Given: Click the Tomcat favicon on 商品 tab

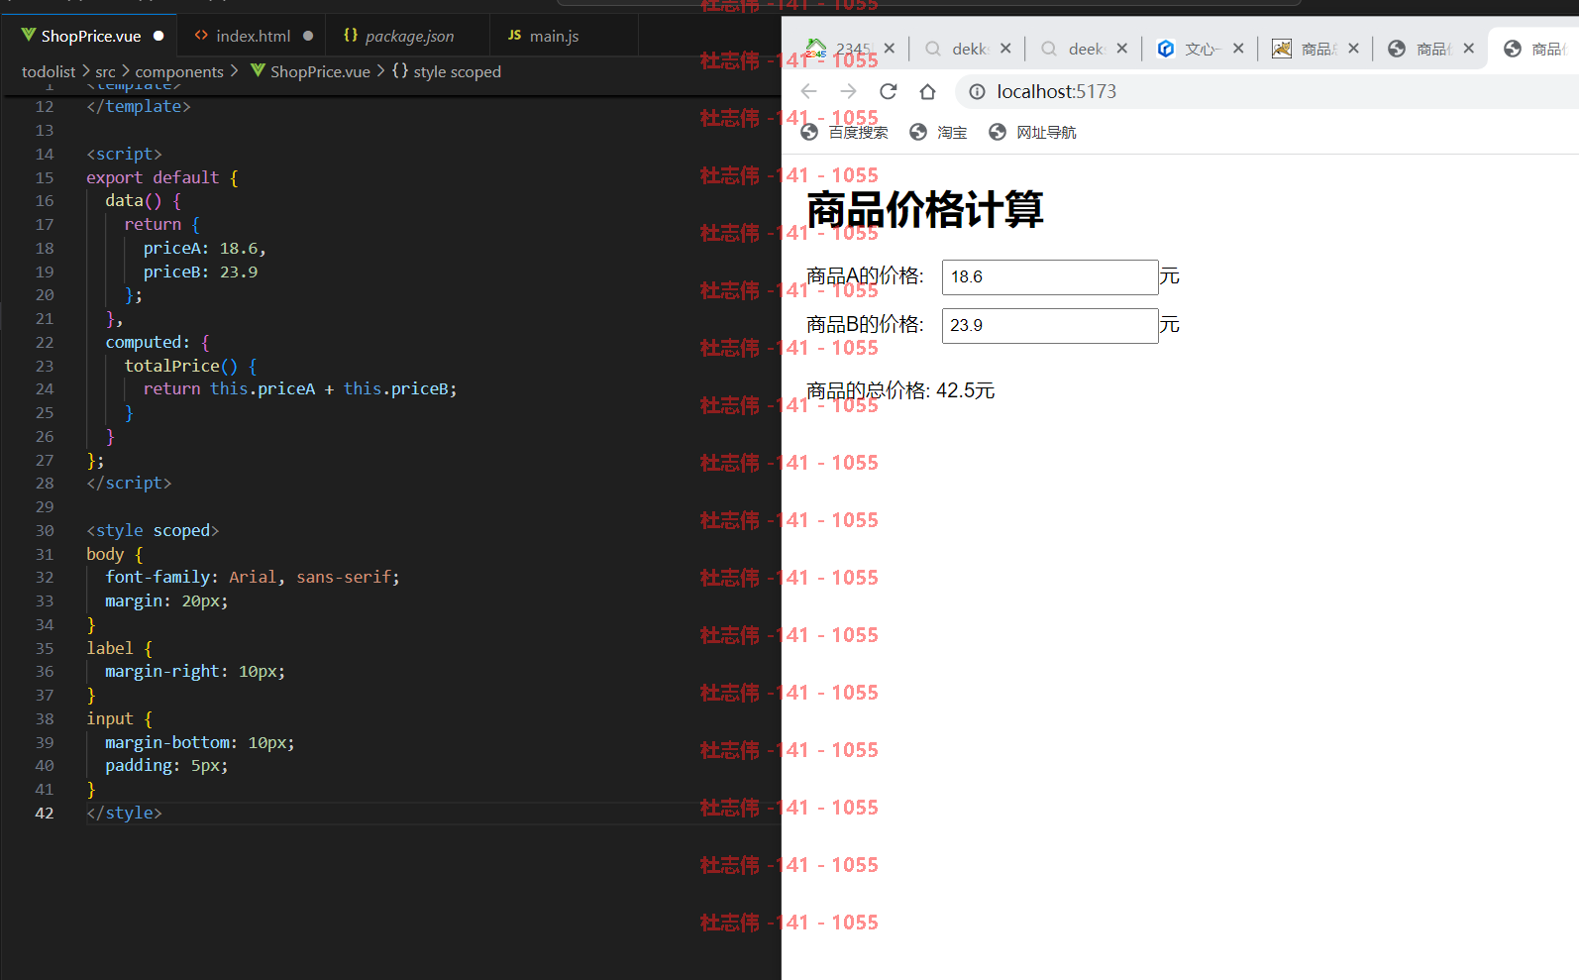Looking at the screenshot, I should [1281, 48].
